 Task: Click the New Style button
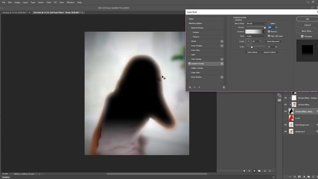coord(307,31)
